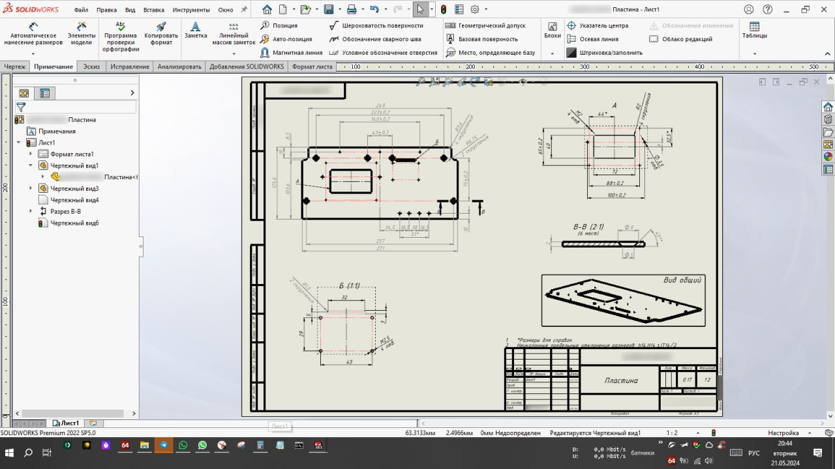The height and width of the screenshot is (469, 835).
Task: Click the filter icon in feature tree
Action: click(x=21, y=107)
